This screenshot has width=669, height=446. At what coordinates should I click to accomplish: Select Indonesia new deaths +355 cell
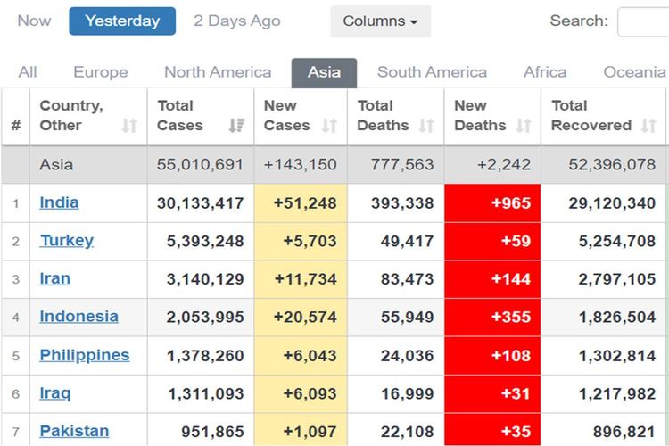click(x=492, y=318)
